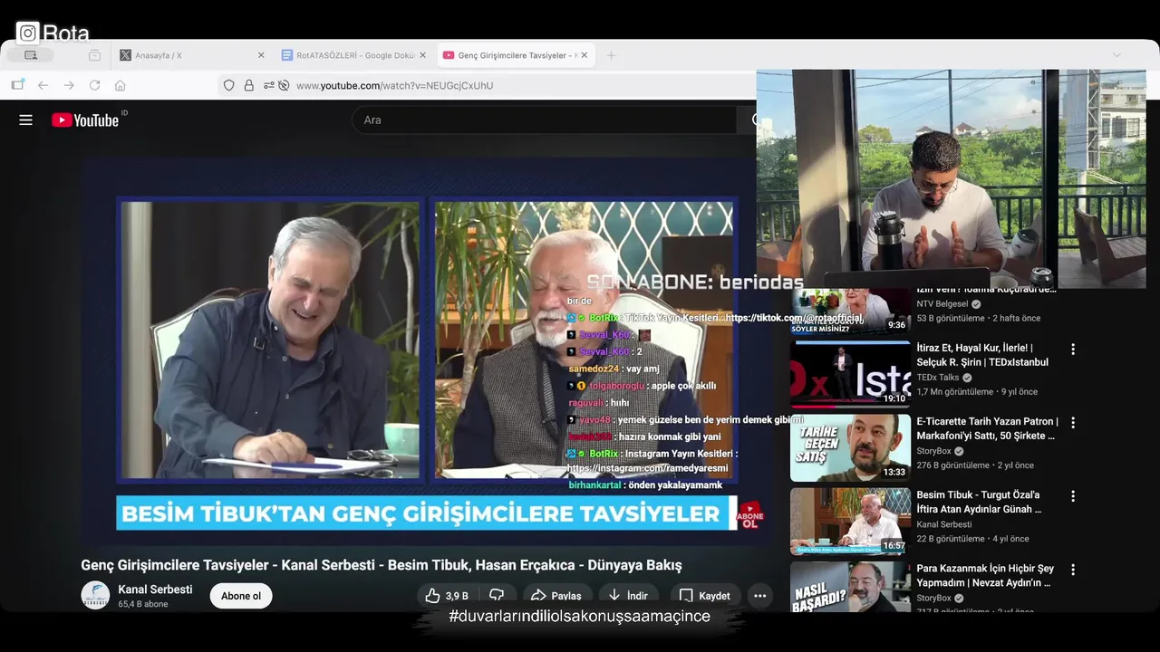Open options for the Para Kazanmak video
Screen dimensions: 1160x652
[1073, 570]
